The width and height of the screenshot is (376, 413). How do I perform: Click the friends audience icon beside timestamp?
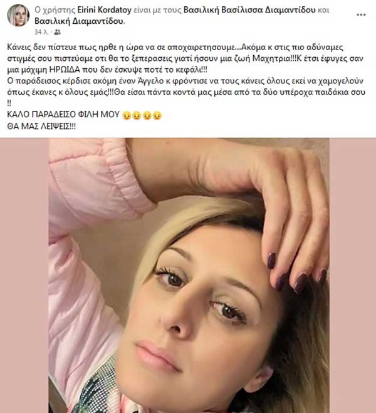(58, 32)
